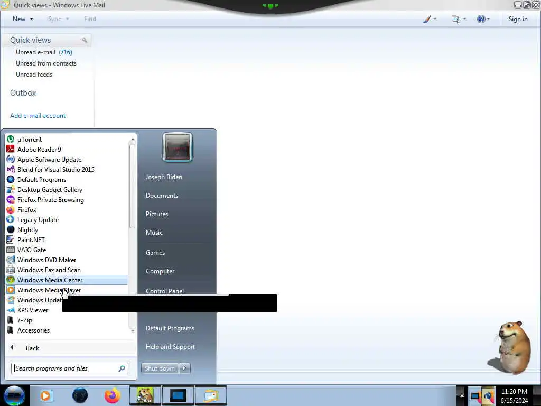The image size is (541, 406).
Task: Launch Firefox Private Browsing
Action: click(x=67, y=199)
